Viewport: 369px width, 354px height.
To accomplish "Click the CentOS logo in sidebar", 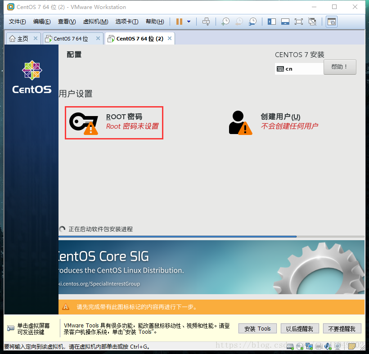I will [x=32, y=77].
